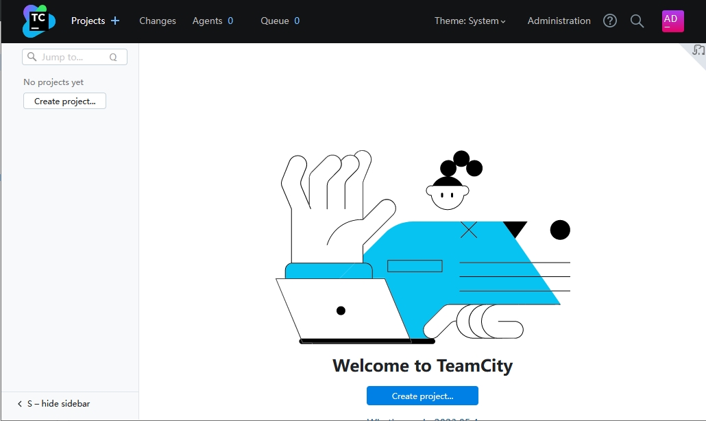
Task: Click the Agents count number
Action: pos(230,21)
